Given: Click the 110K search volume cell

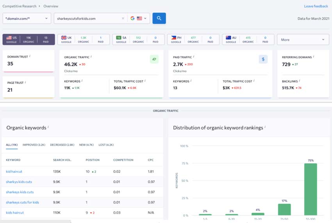Looking at the screenshot, I should 57,212.
